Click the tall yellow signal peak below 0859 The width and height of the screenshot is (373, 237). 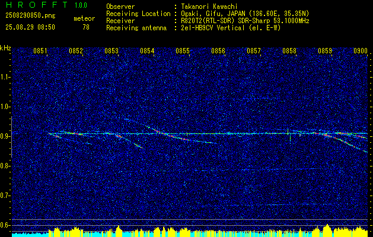[x=327, y=230]
